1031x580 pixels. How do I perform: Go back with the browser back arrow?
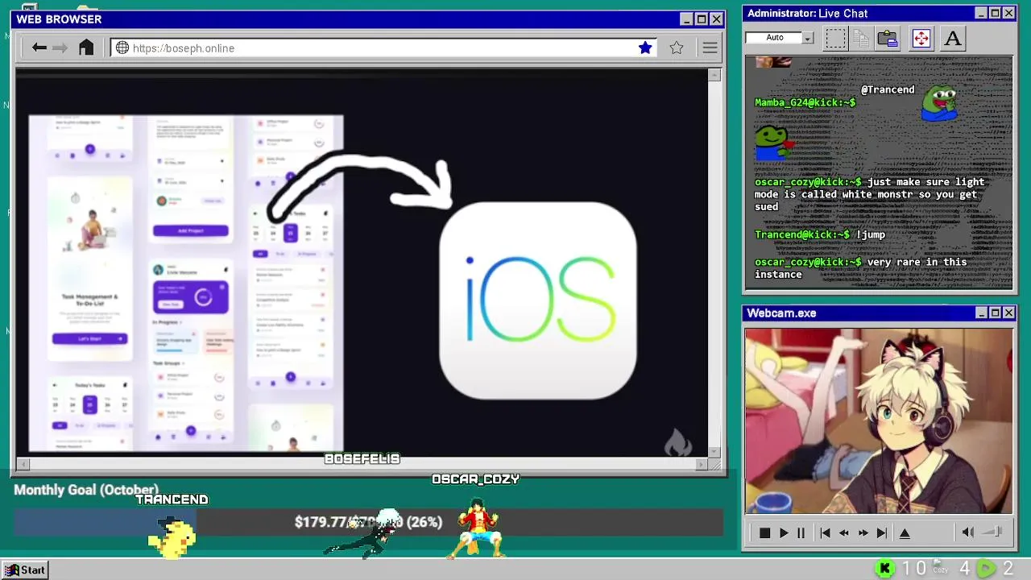pos(39,48)
